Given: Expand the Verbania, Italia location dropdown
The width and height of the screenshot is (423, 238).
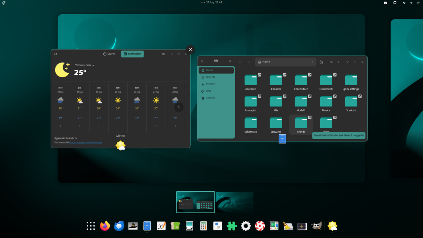Looking at the screenshot, I should 85,65.
